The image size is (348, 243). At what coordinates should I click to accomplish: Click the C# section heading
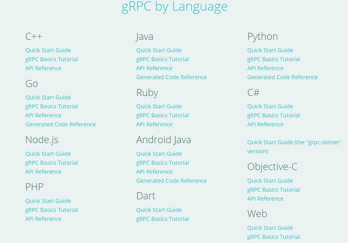click(x=253, y=93)
